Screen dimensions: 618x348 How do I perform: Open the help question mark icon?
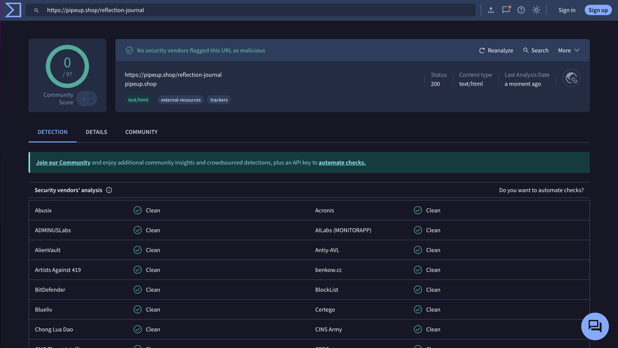[x=521, y=10]
